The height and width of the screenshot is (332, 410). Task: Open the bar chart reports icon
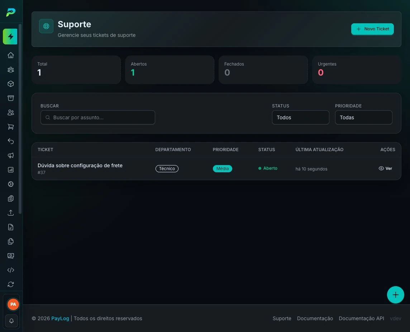click(x=11, y=170)
